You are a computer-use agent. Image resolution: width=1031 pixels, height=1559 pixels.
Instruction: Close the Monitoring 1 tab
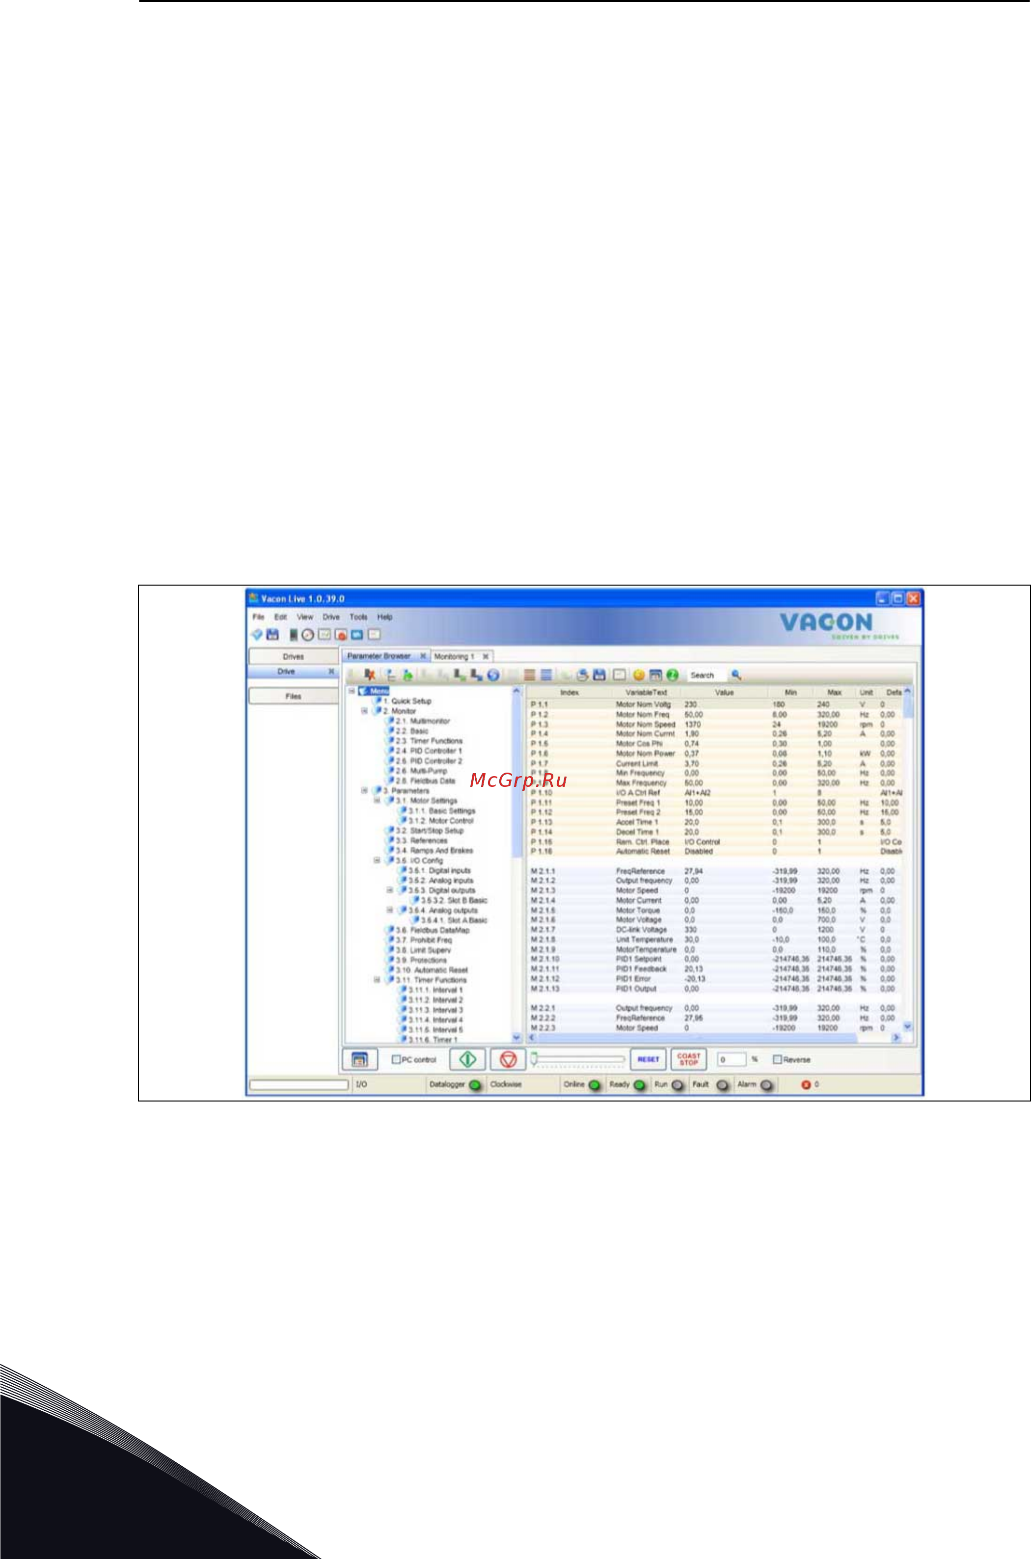pyautogui.click(x=485, y=657)
